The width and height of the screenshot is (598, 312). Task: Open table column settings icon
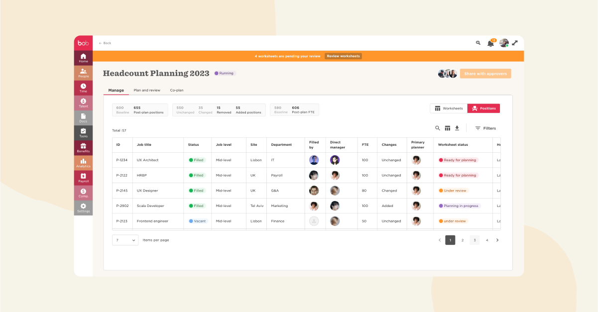click(x=448, y=128)
